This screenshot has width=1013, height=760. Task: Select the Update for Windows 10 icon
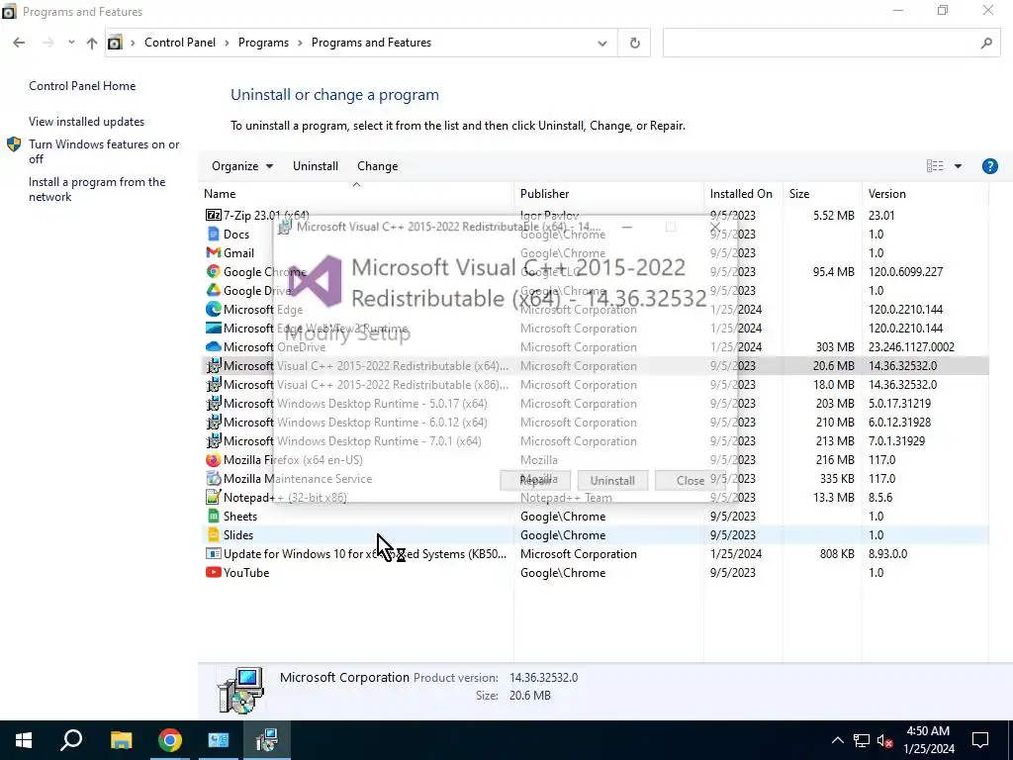[214, 554]
